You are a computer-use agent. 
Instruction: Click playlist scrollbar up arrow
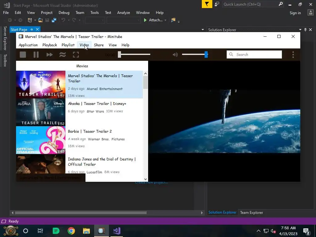[x=146, y=73]
